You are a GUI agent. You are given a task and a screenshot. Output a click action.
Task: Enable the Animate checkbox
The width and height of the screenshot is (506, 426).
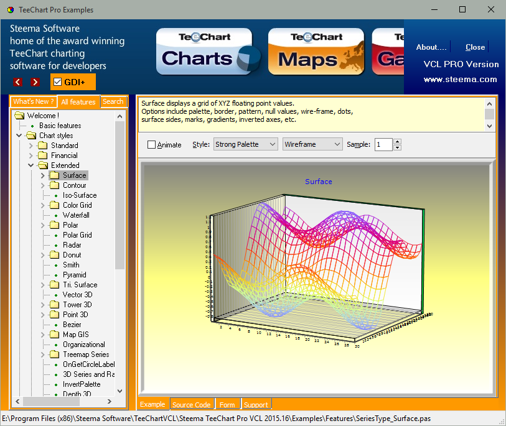151,144
